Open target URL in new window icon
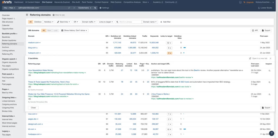This screenshot has height=138, width=278. pyautogui.click(x=69, y=8)
